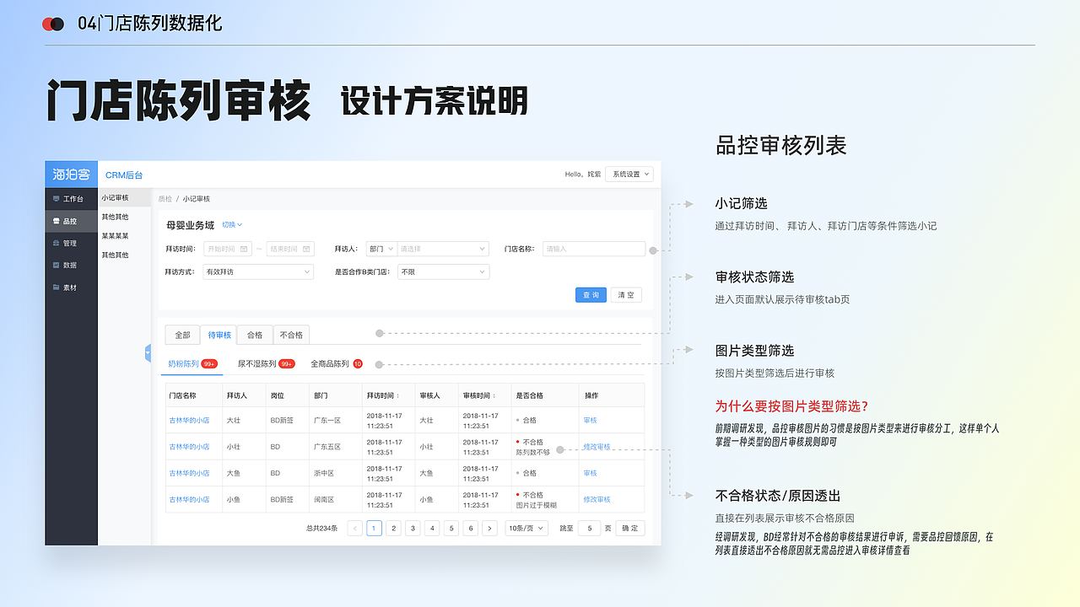Go to page 3
The height and width of the screenshot is (607, 1080).
[413, 529]
